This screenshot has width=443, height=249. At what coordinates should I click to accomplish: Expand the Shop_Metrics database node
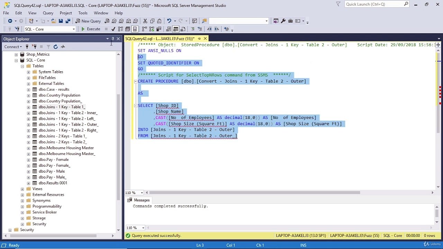(16, 54)
